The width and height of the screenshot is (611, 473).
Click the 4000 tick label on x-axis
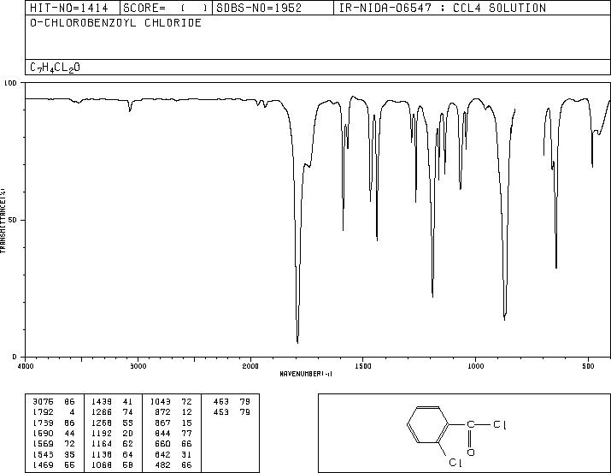click(26, 366)
